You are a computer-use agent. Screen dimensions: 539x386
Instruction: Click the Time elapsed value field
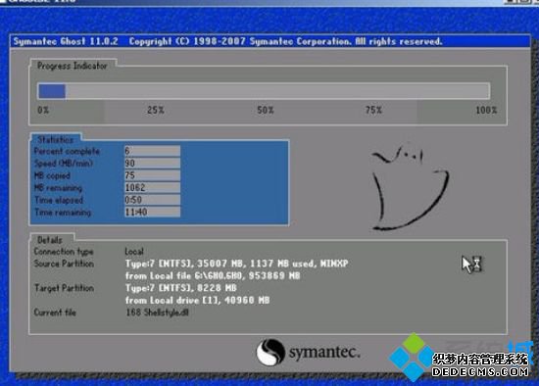click(x=152, y=200)
